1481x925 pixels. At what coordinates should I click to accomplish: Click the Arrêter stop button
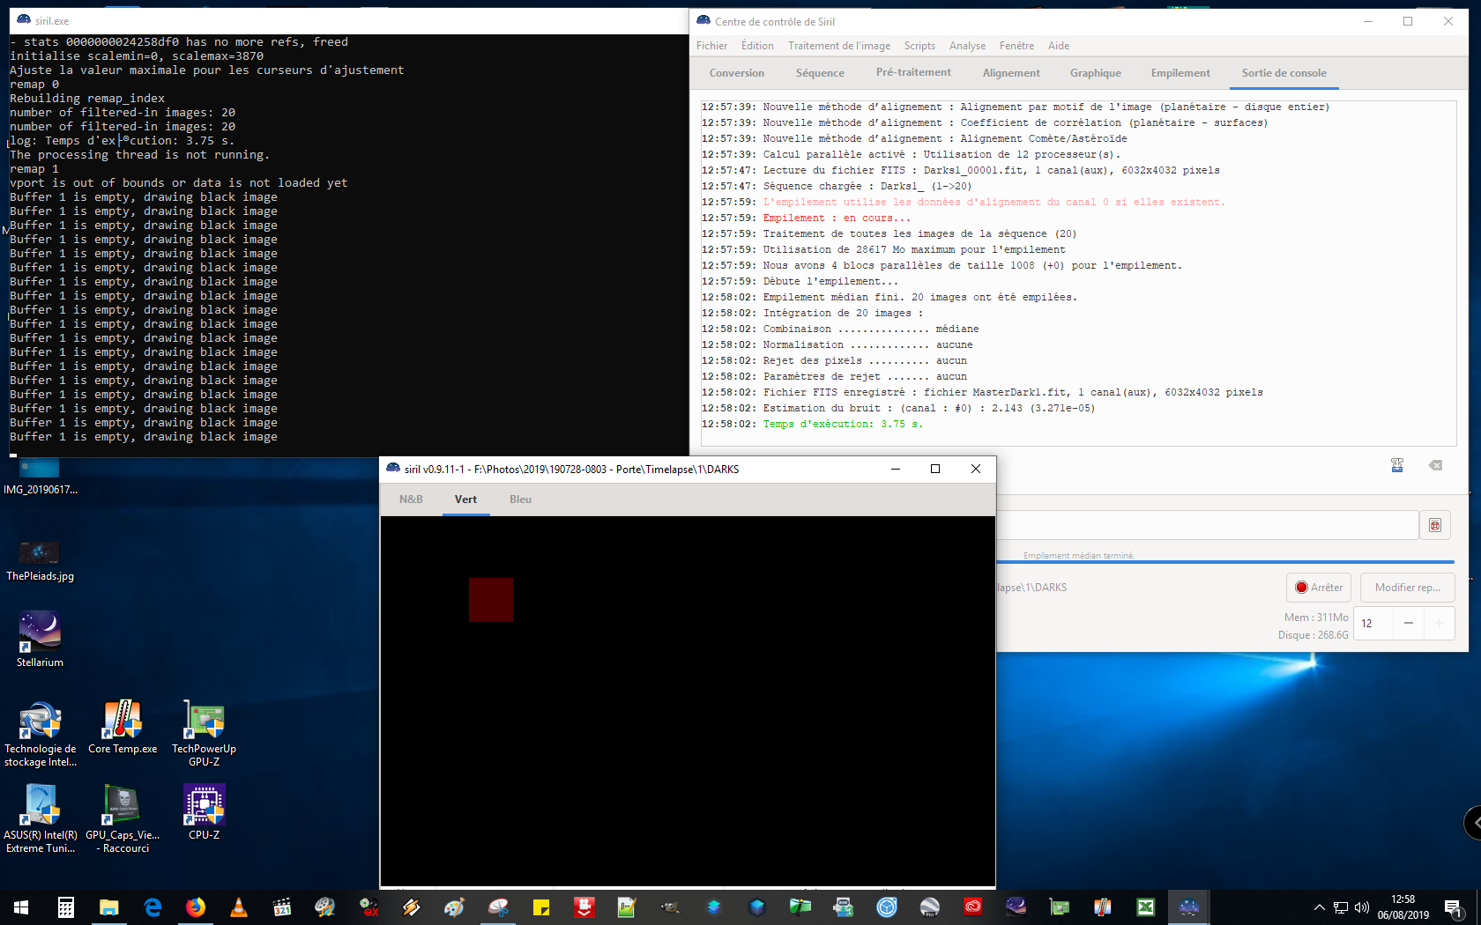click(1318, 588)
